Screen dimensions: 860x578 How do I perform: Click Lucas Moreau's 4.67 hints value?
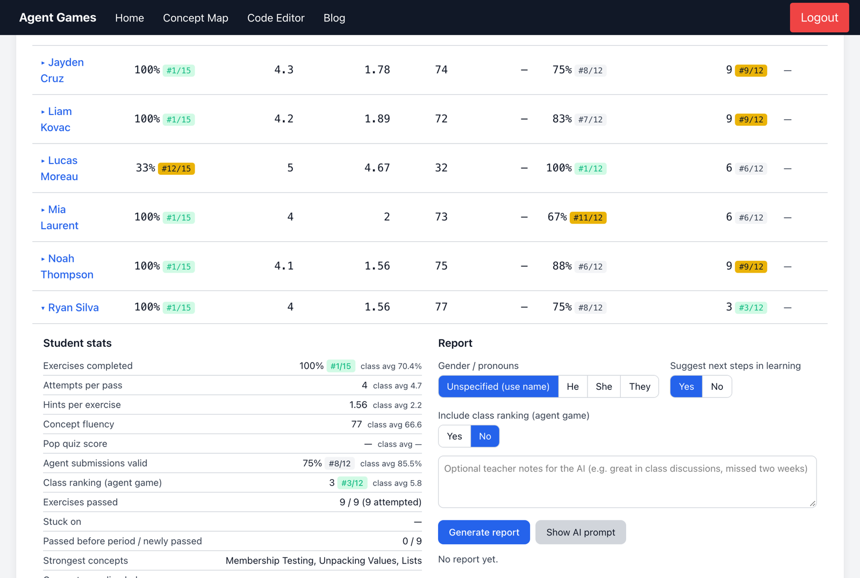coord(377,168)
